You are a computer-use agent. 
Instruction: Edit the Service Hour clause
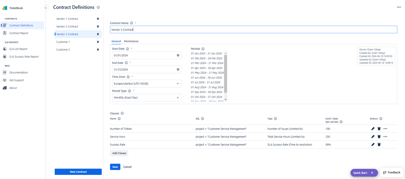[x=373, y=136]
